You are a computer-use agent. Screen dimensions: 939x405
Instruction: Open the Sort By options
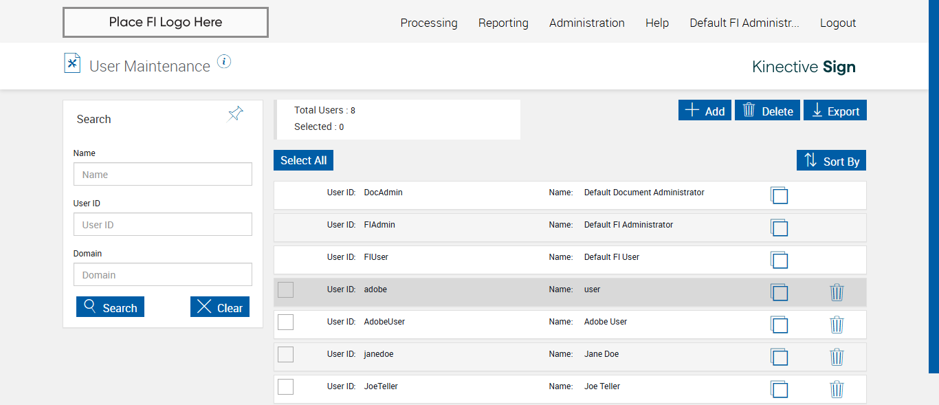[832, 161]
